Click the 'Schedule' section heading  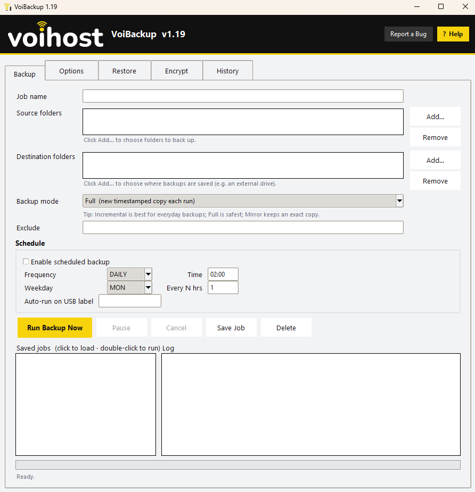(x=30, y=243)
